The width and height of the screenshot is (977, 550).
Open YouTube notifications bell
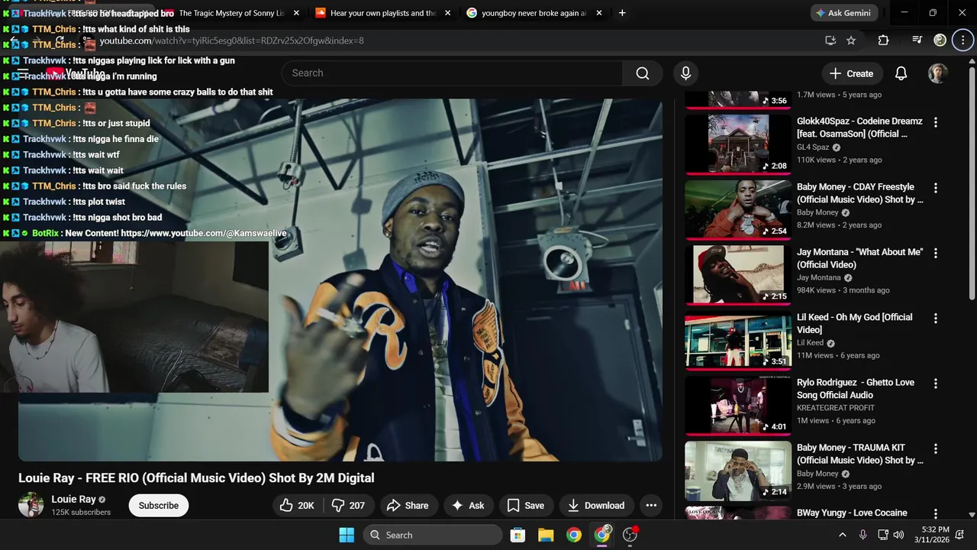(x=901, y=73)
